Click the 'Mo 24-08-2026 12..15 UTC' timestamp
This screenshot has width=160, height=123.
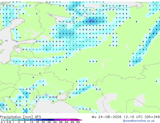pos(117,117)
